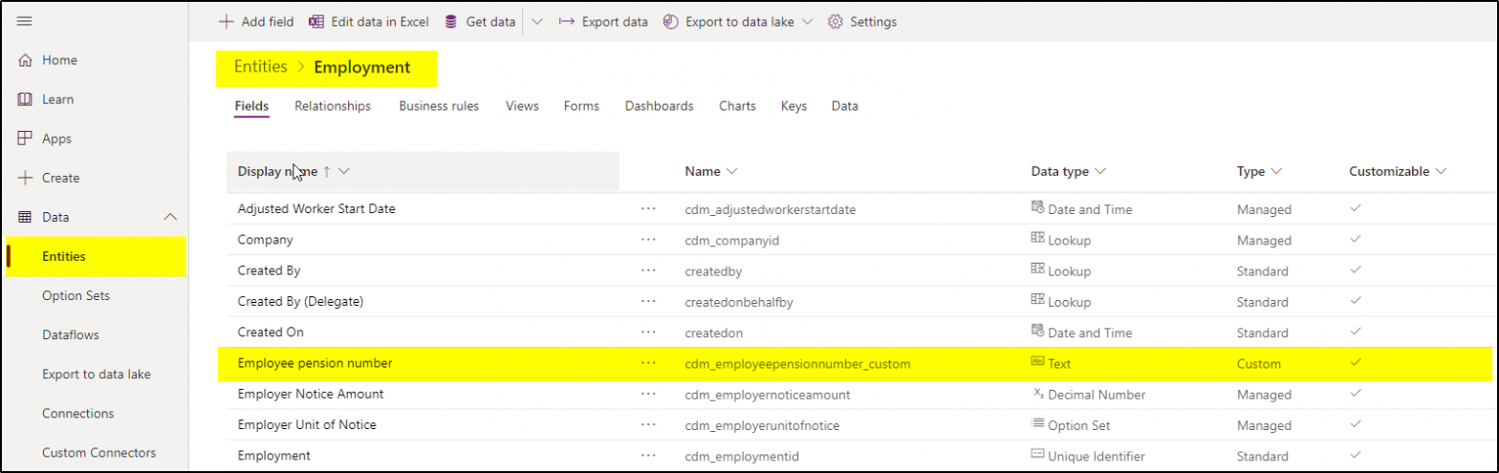Viewport: 1499px width, 473px height.
Task: Toggle customizable checkmark for Created On row
Action: [x=1355, y=332]
